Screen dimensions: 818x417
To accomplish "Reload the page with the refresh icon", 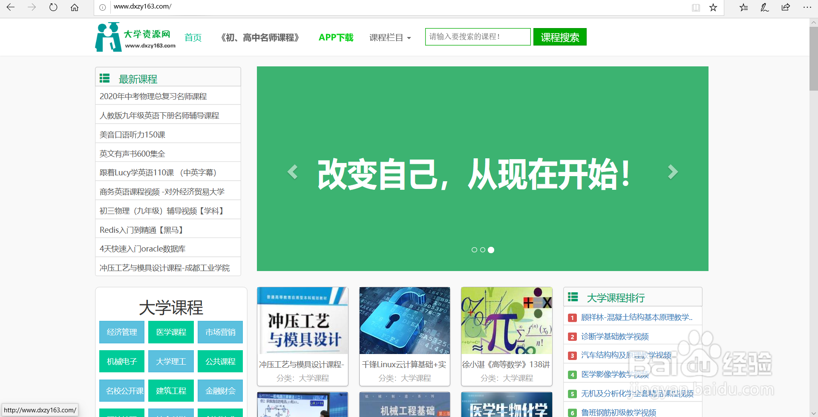I will click(53, 7).
